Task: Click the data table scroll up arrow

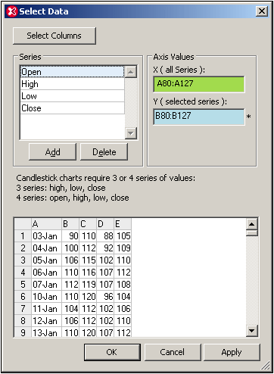Action: click(252, 224)
